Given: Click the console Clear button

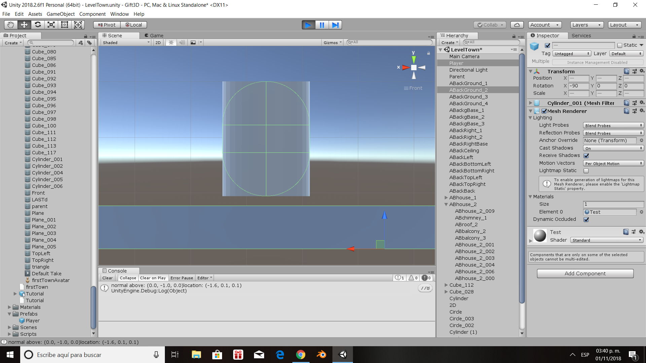Looking at the screenshot, I should (x=107, y=278).
